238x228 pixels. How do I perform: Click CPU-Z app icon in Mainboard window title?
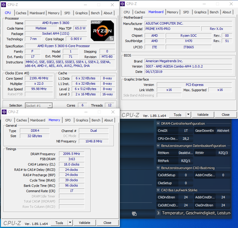pyautogui.click(x=122, y=4)
